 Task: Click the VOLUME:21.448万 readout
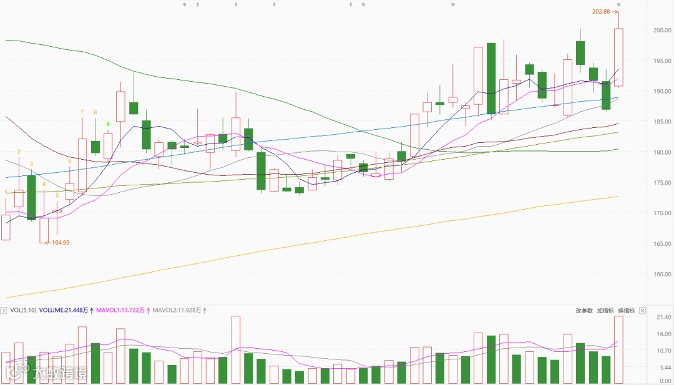tap(64, 310)
